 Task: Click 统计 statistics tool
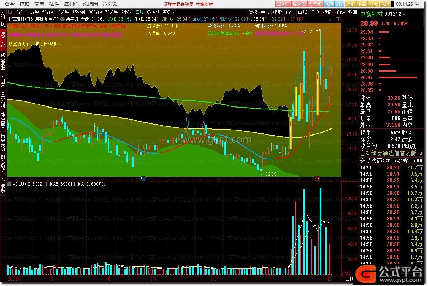click(x=290, y=12)
